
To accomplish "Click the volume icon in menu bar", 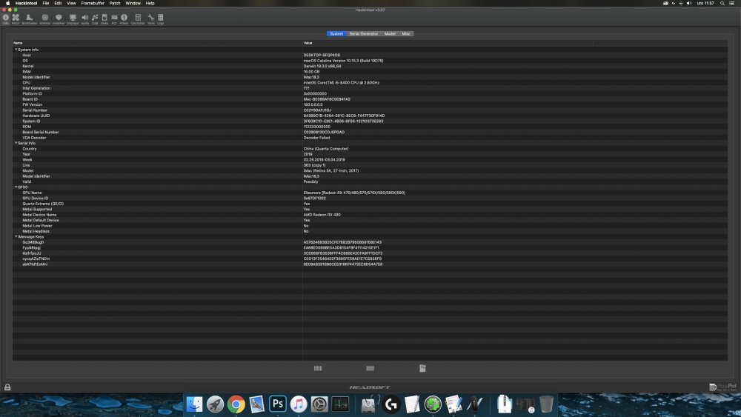I will (x=689, y=3).
